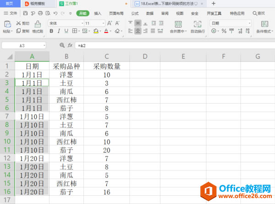Click the Cut (剪切) scissors icon
The width and height of the screenshot is (275, 204).
[18, 23]
